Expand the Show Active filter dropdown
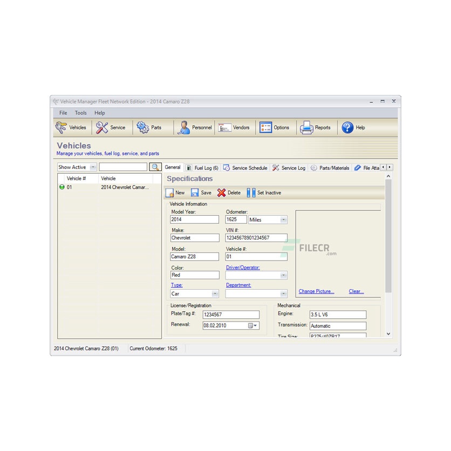Viewport: 451px width, 451px height. pyautogui.click(x=93, y=167)
